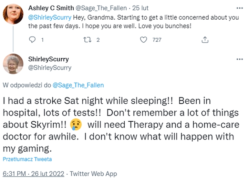Like the tweet with 727 likes
Image resolution: width=248 pixels, height=184 pixels.
(x=144, y=40)
